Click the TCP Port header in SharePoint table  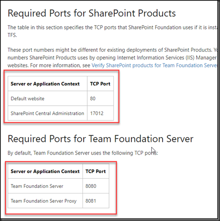[x=100, y=83]
